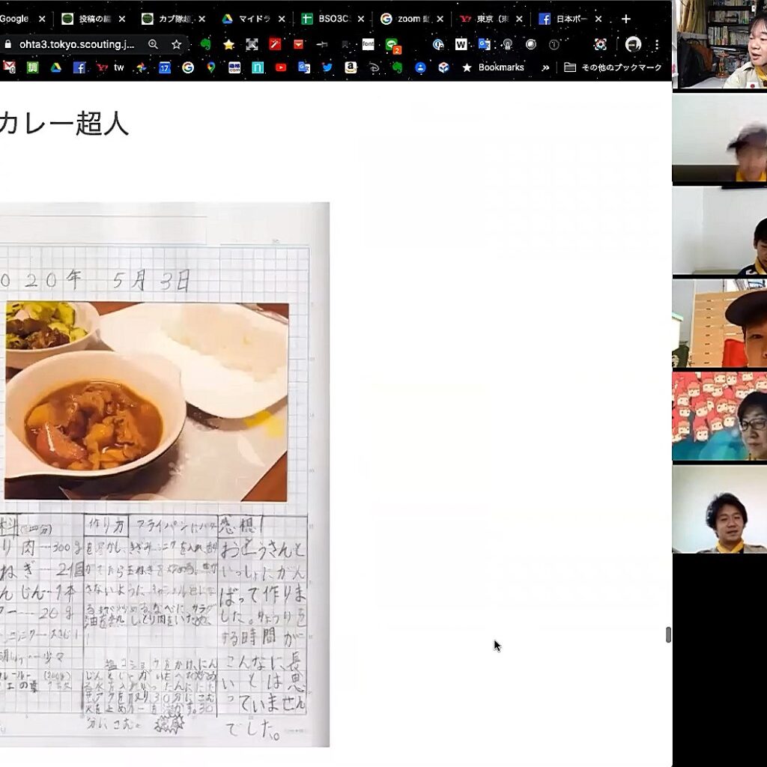Open the Bookmarks star folder
767x767 pixels.
click(493, 67)
